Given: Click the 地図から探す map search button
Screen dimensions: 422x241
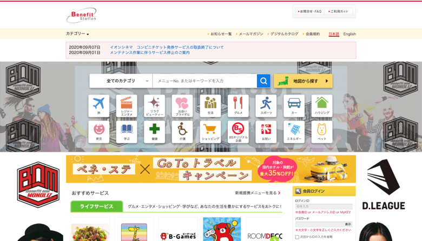Looking at the screenshot, I should (x=303, y=81).
